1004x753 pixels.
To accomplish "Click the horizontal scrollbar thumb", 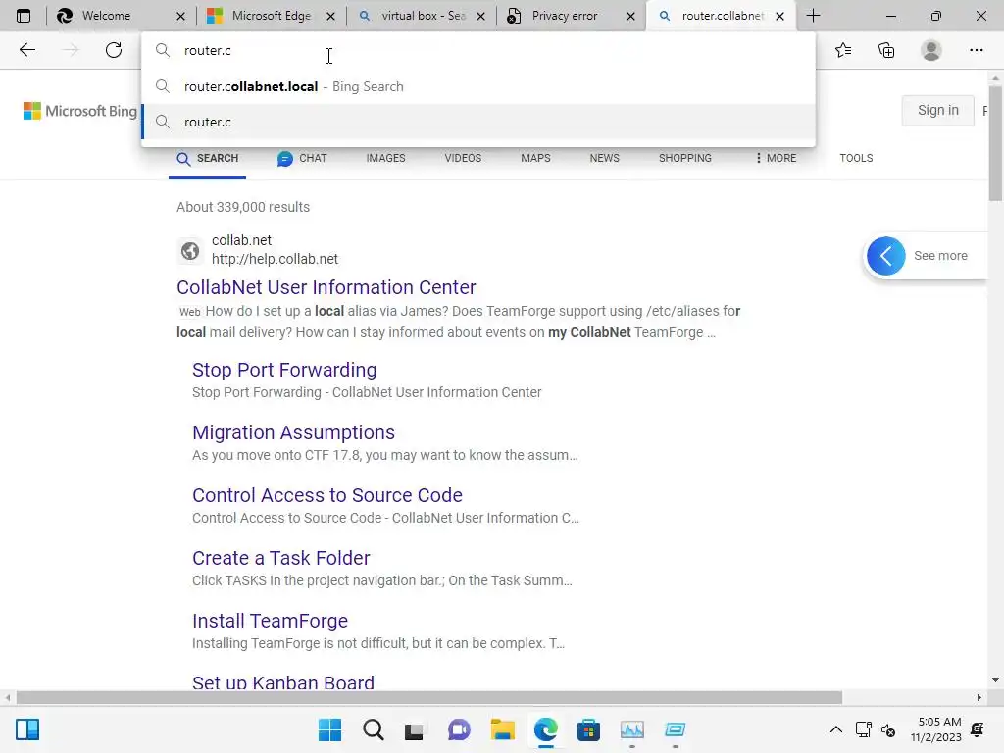I will click(x=429, y=697).
